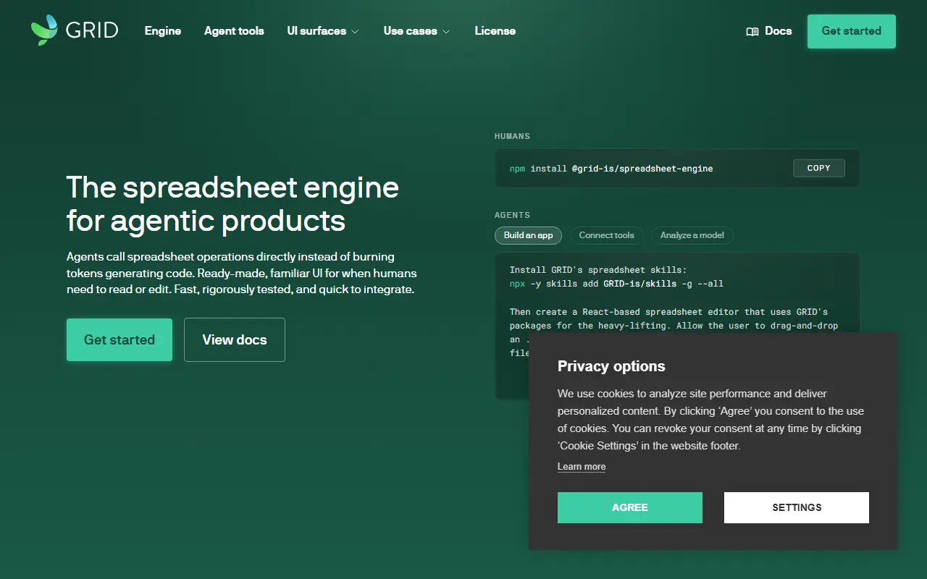Expand the UI surfaces dropdown
The image size is (927, 579).
(323, 31)
